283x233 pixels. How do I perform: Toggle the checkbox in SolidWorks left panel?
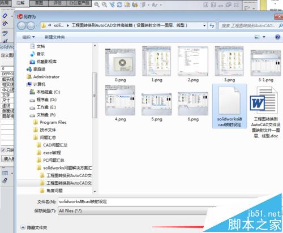pyautogui.click(x=3, y=150)
